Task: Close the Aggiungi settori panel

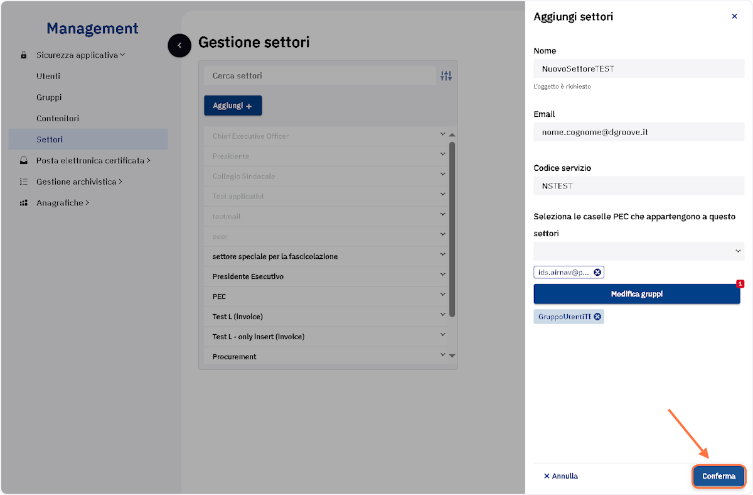Action: (x=734, y=16)
